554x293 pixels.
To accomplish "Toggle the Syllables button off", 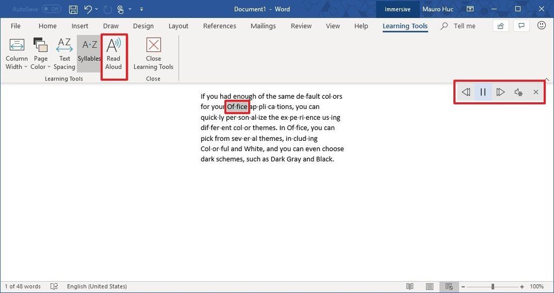I will point(89,54).
